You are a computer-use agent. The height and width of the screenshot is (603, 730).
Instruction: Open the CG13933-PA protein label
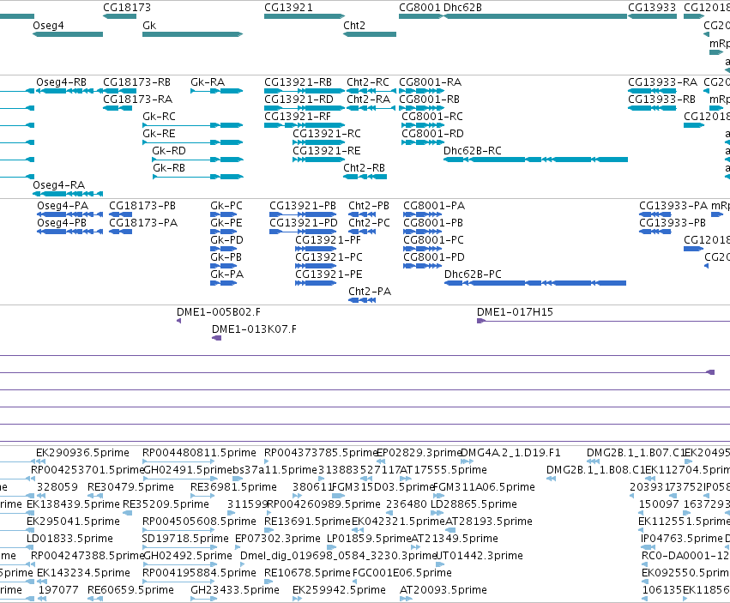673,206
